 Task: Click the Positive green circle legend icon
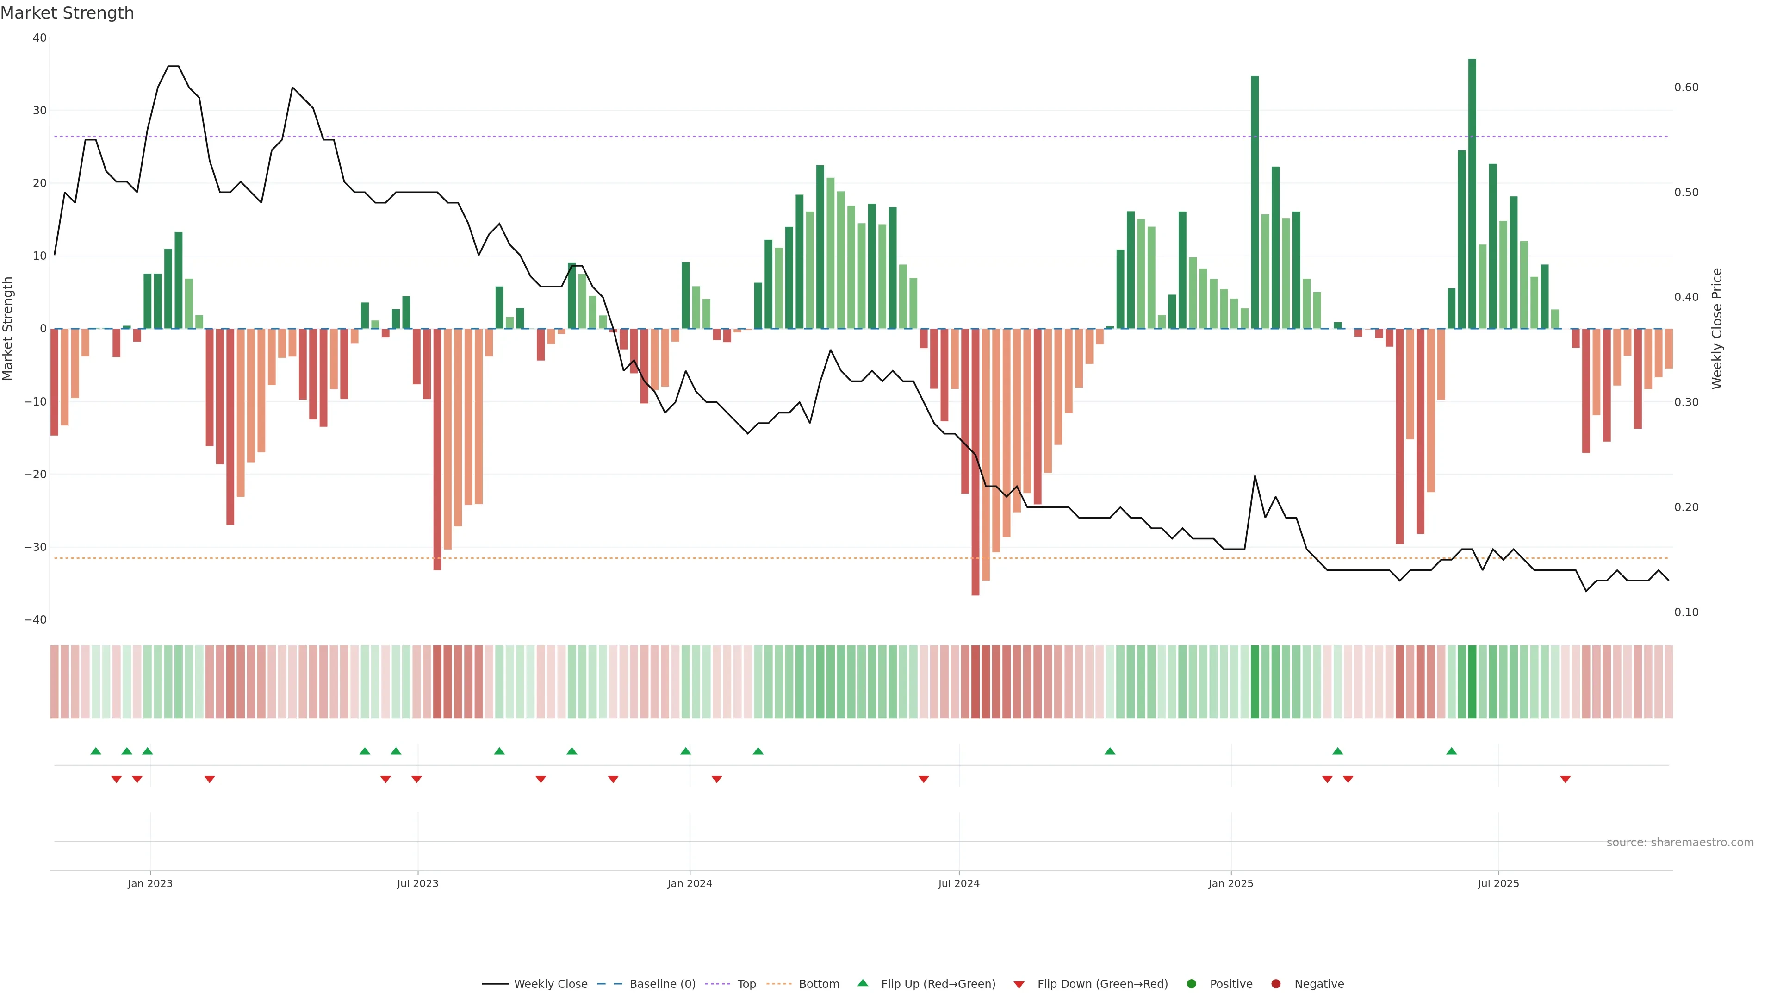pos(1191,984)
